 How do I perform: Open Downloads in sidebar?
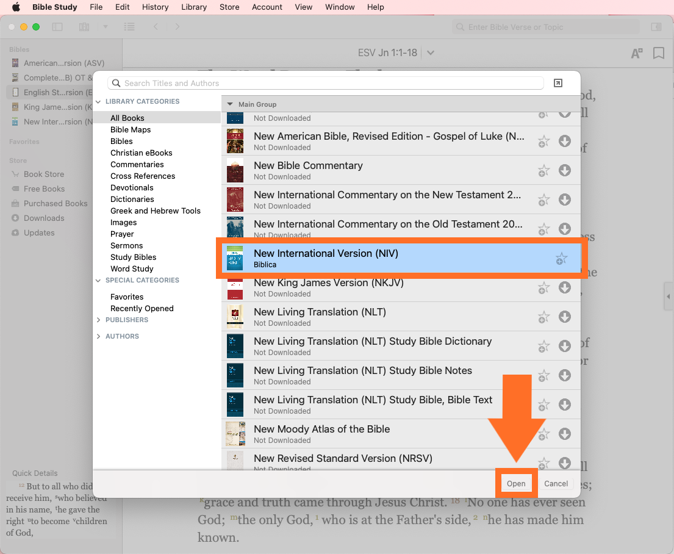(x=44, y=218)
